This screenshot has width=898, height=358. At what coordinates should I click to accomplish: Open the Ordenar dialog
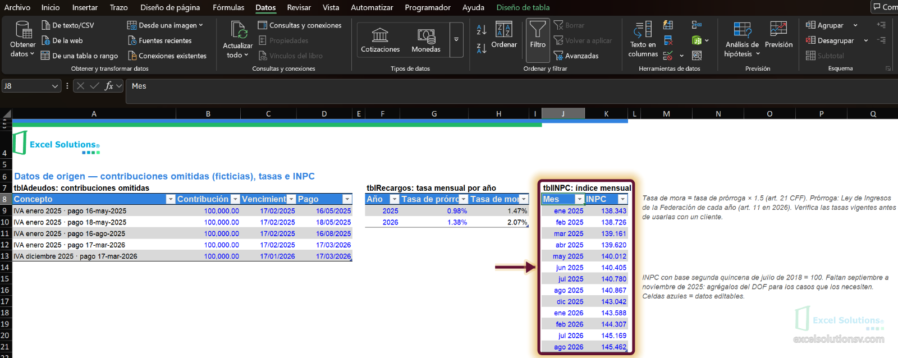(x=504, y=35)
